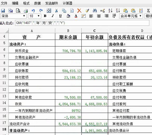Toggle Italic formatting

(x=53, y=16)
